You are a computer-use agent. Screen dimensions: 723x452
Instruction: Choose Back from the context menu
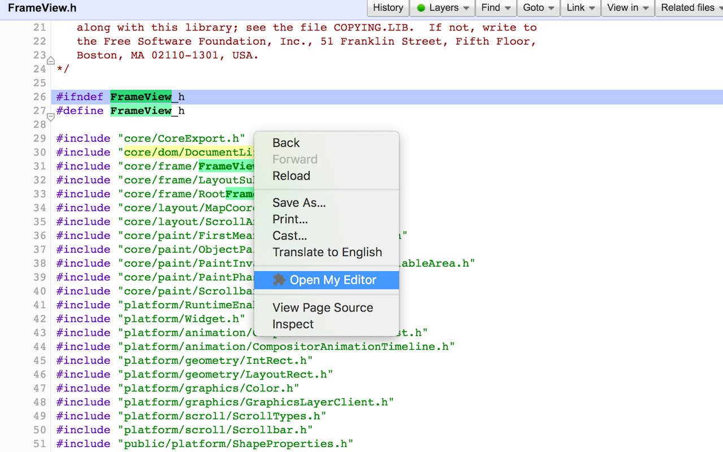click(x=286, y=143)
